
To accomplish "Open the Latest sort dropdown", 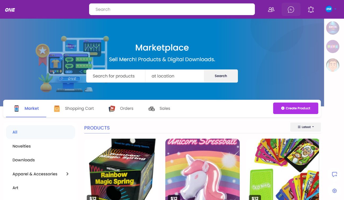I will [306, 127].
